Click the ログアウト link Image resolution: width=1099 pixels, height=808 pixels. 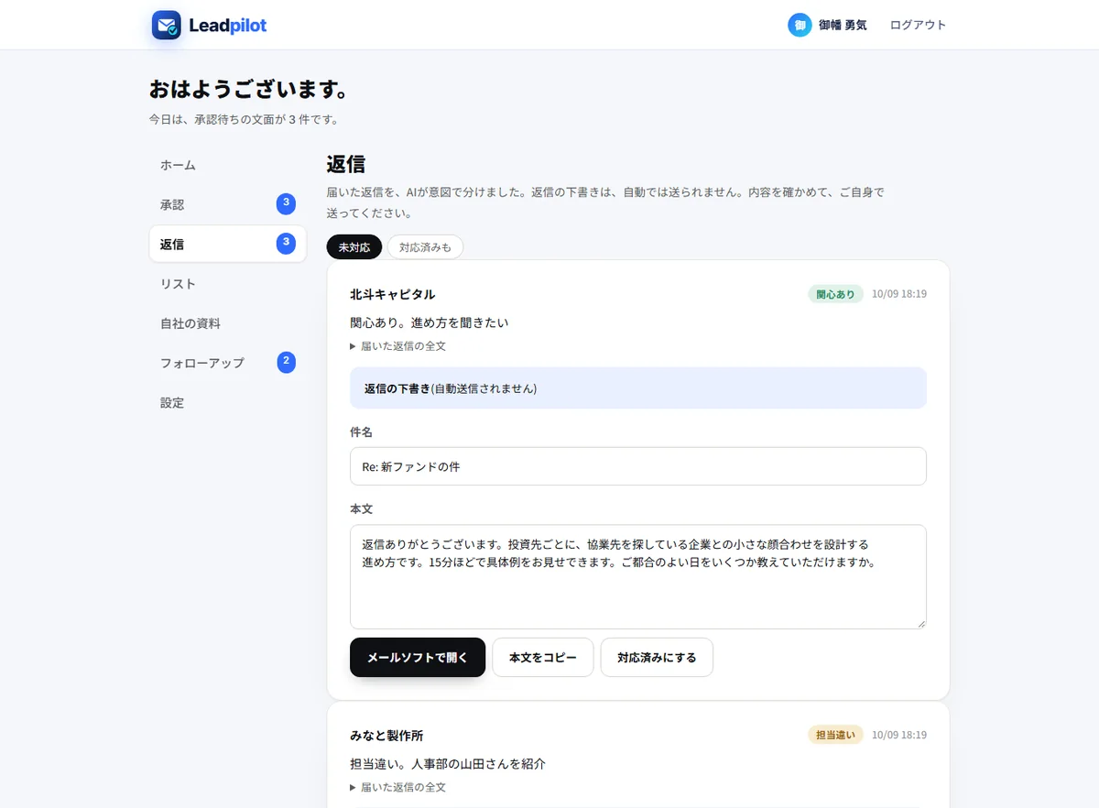point(918,25)
